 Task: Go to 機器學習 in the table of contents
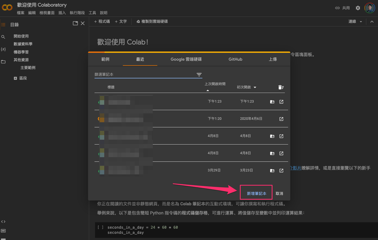[21, 52]
